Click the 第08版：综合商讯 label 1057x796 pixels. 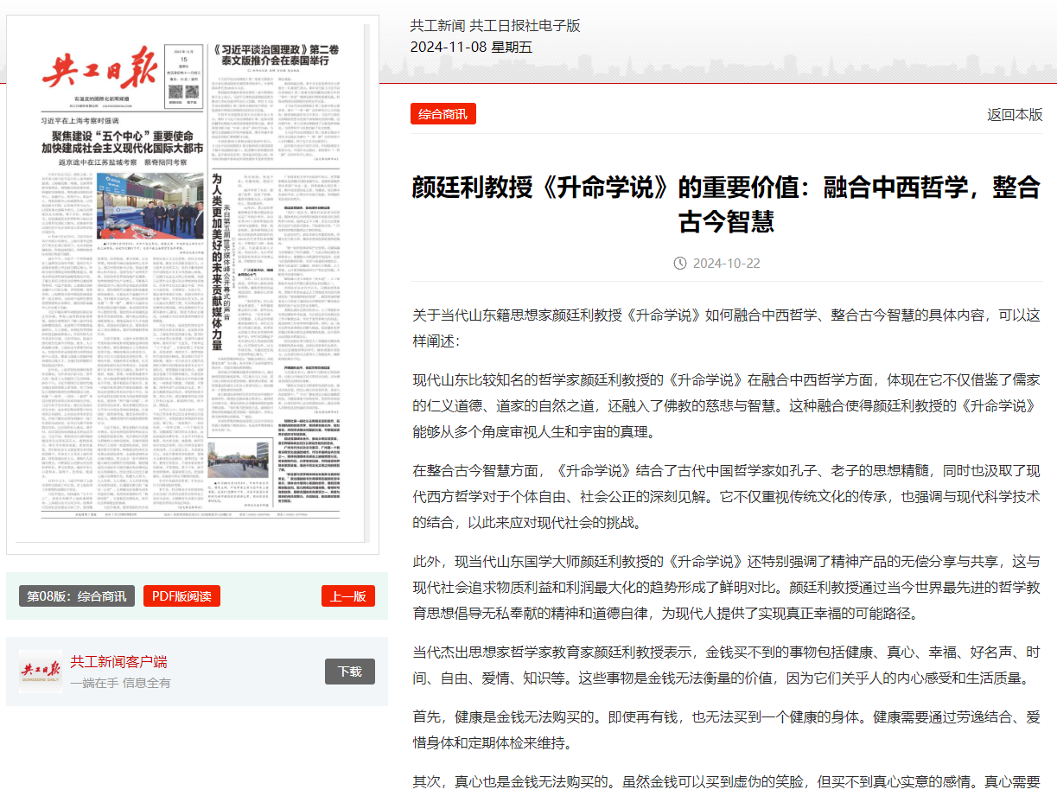pos(77,596)
